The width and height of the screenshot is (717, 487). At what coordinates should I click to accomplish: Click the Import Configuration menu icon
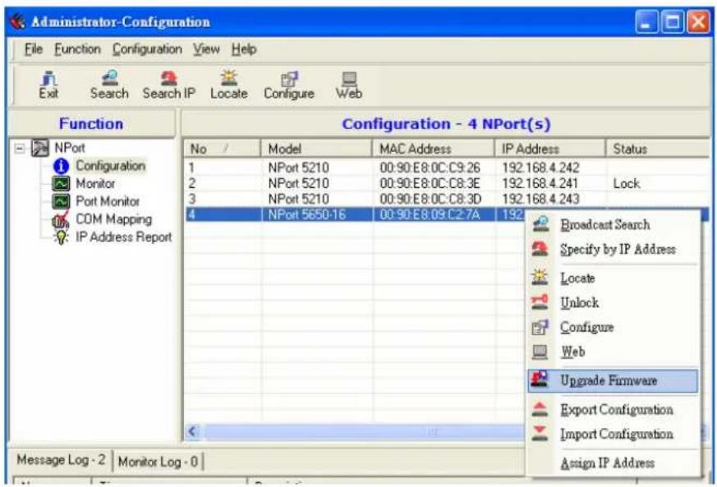540,434
